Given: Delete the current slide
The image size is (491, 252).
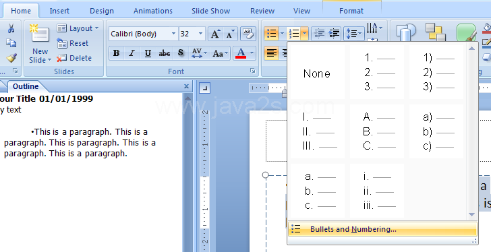Looking at the screenshot, I should pyautogui.click(x=74, y=58).
